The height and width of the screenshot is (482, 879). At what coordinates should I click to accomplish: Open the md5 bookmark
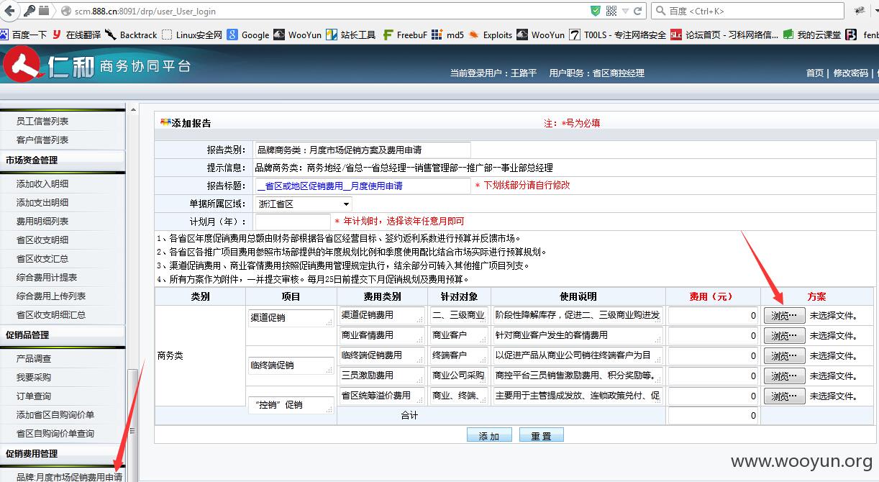pos(448,35)
